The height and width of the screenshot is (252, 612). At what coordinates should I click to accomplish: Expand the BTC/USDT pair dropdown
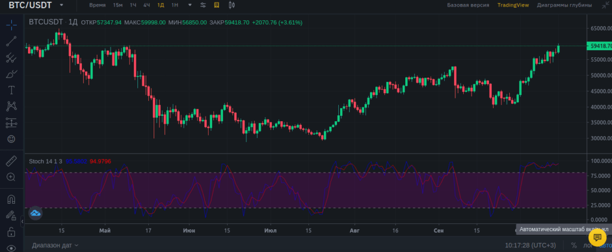(62, 5)
